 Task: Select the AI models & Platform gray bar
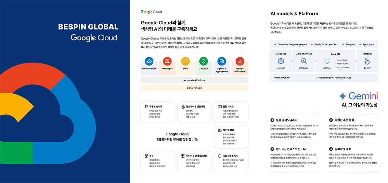194,80
